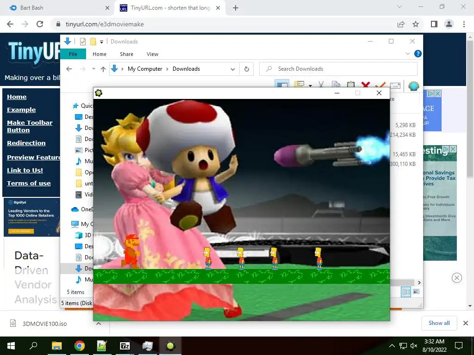Screen dimensions: 474x355
Task: Click the 300,110 KB file size entry
Action: click(403, 164)
